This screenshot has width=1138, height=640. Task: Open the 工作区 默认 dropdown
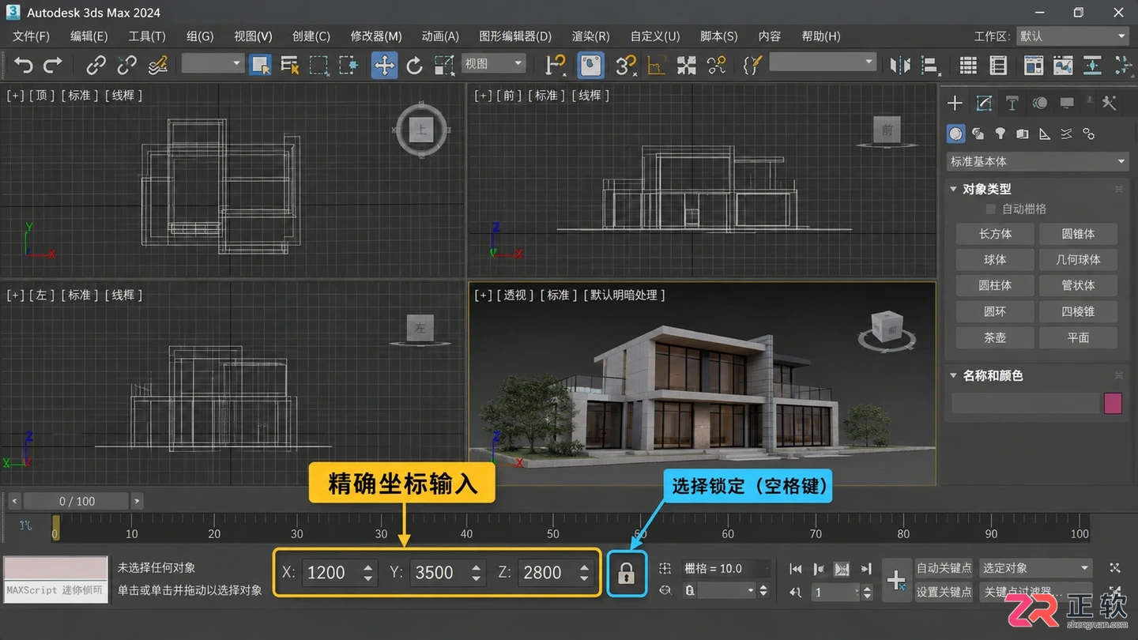click(x=1072, y=36)
